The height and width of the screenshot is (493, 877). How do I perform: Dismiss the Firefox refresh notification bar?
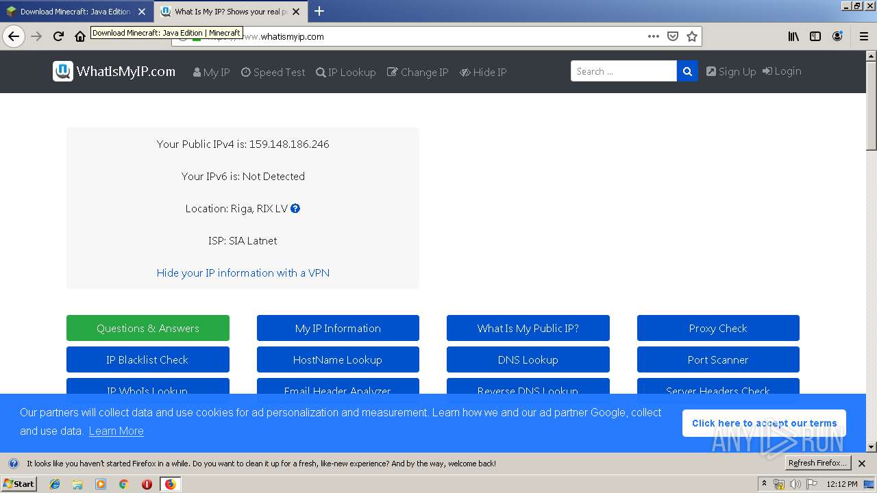862,464
